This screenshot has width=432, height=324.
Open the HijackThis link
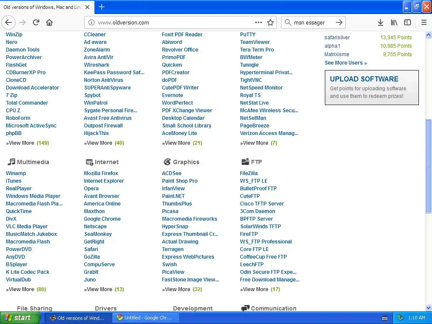pos(96,133)
